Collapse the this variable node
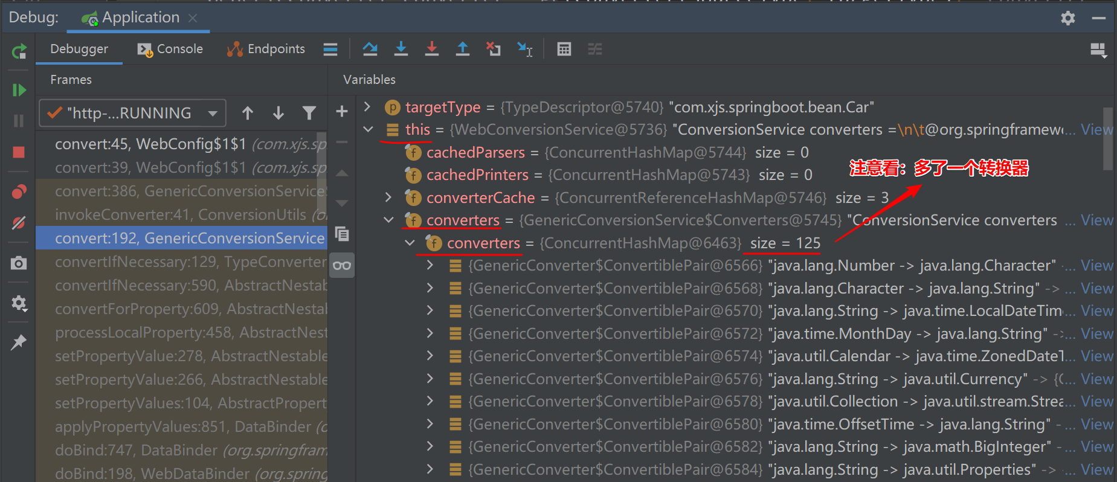Screen dimensions: 1117x482 tap(368, 129)
